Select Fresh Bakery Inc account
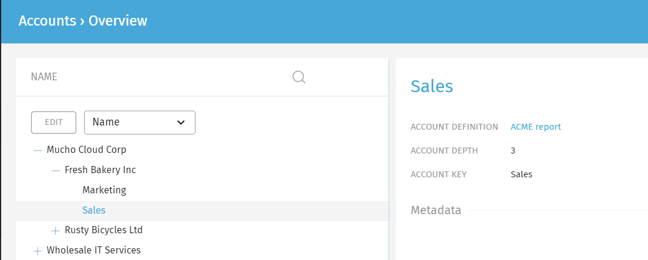The image size is (648, 260). tap(100, 170)
